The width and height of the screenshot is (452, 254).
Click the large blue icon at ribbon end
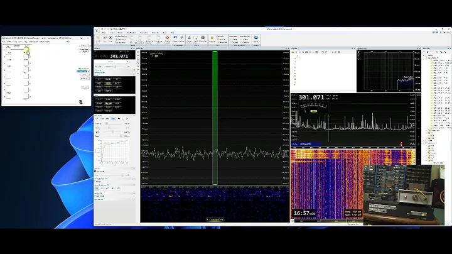click(256, 38)
